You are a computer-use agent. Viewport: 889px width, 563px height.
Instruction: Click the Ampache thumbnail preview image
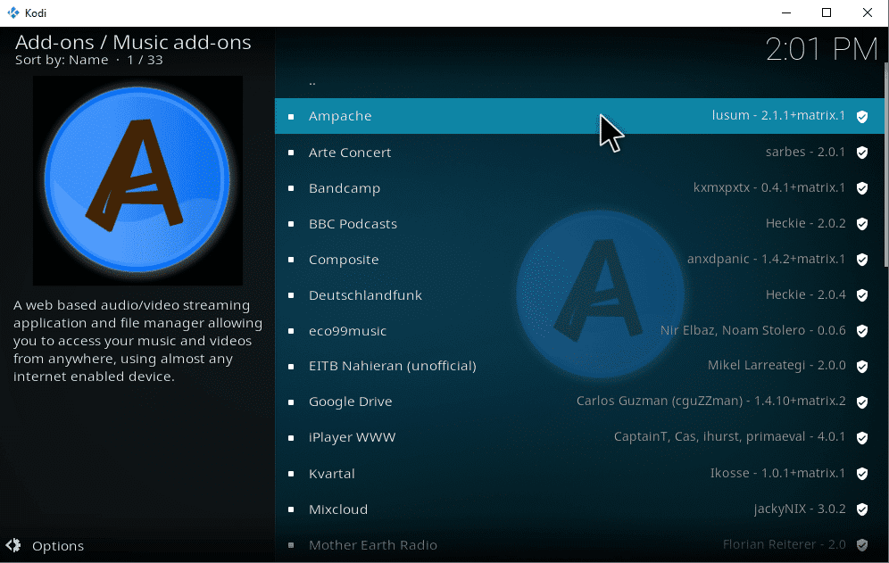coord(137,180)
